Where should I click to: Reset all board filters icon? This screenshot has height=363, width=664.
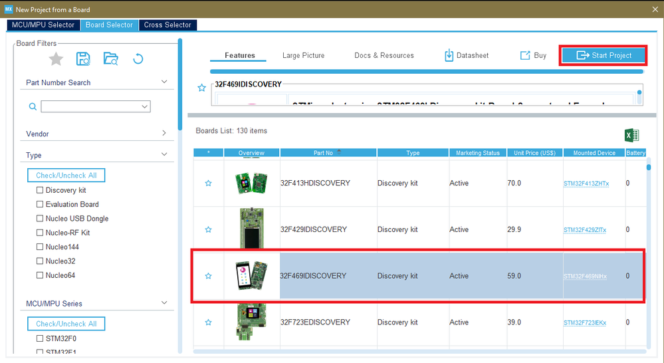pyautogui.click(x=138, y=59)
